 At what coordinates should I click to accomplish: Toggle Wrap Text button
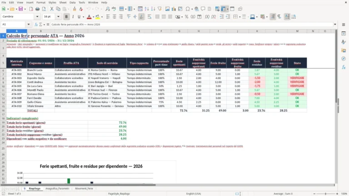pyautogui.click(x=150, y=17)
